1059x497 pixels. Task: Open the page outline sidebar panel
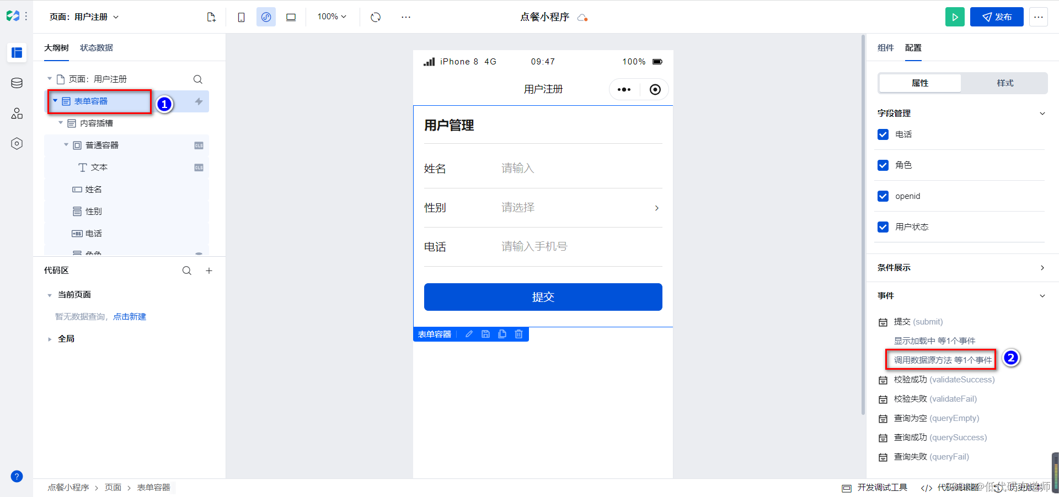(x=17, y=52)
